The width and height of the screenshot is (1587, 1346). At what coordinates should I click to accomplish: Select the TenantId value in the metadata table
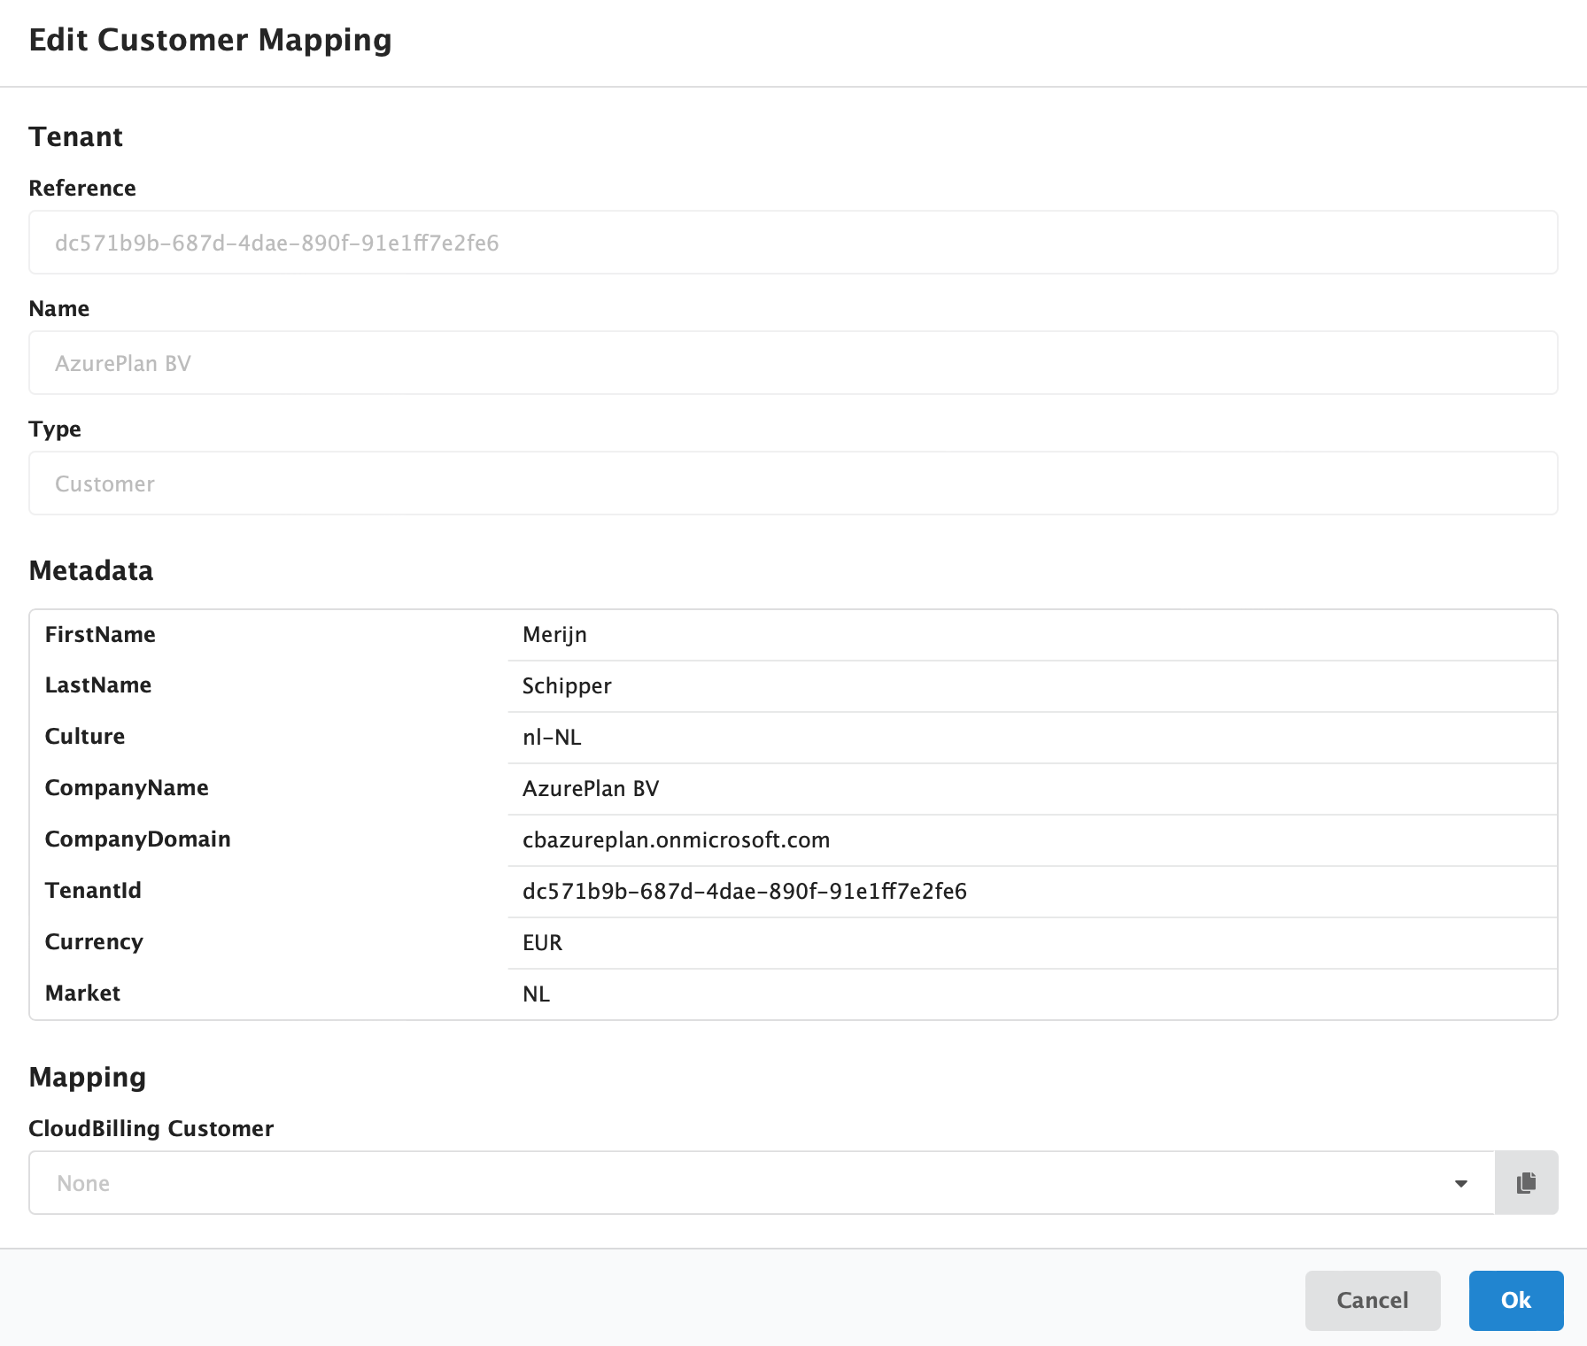(x=745, y=892)
